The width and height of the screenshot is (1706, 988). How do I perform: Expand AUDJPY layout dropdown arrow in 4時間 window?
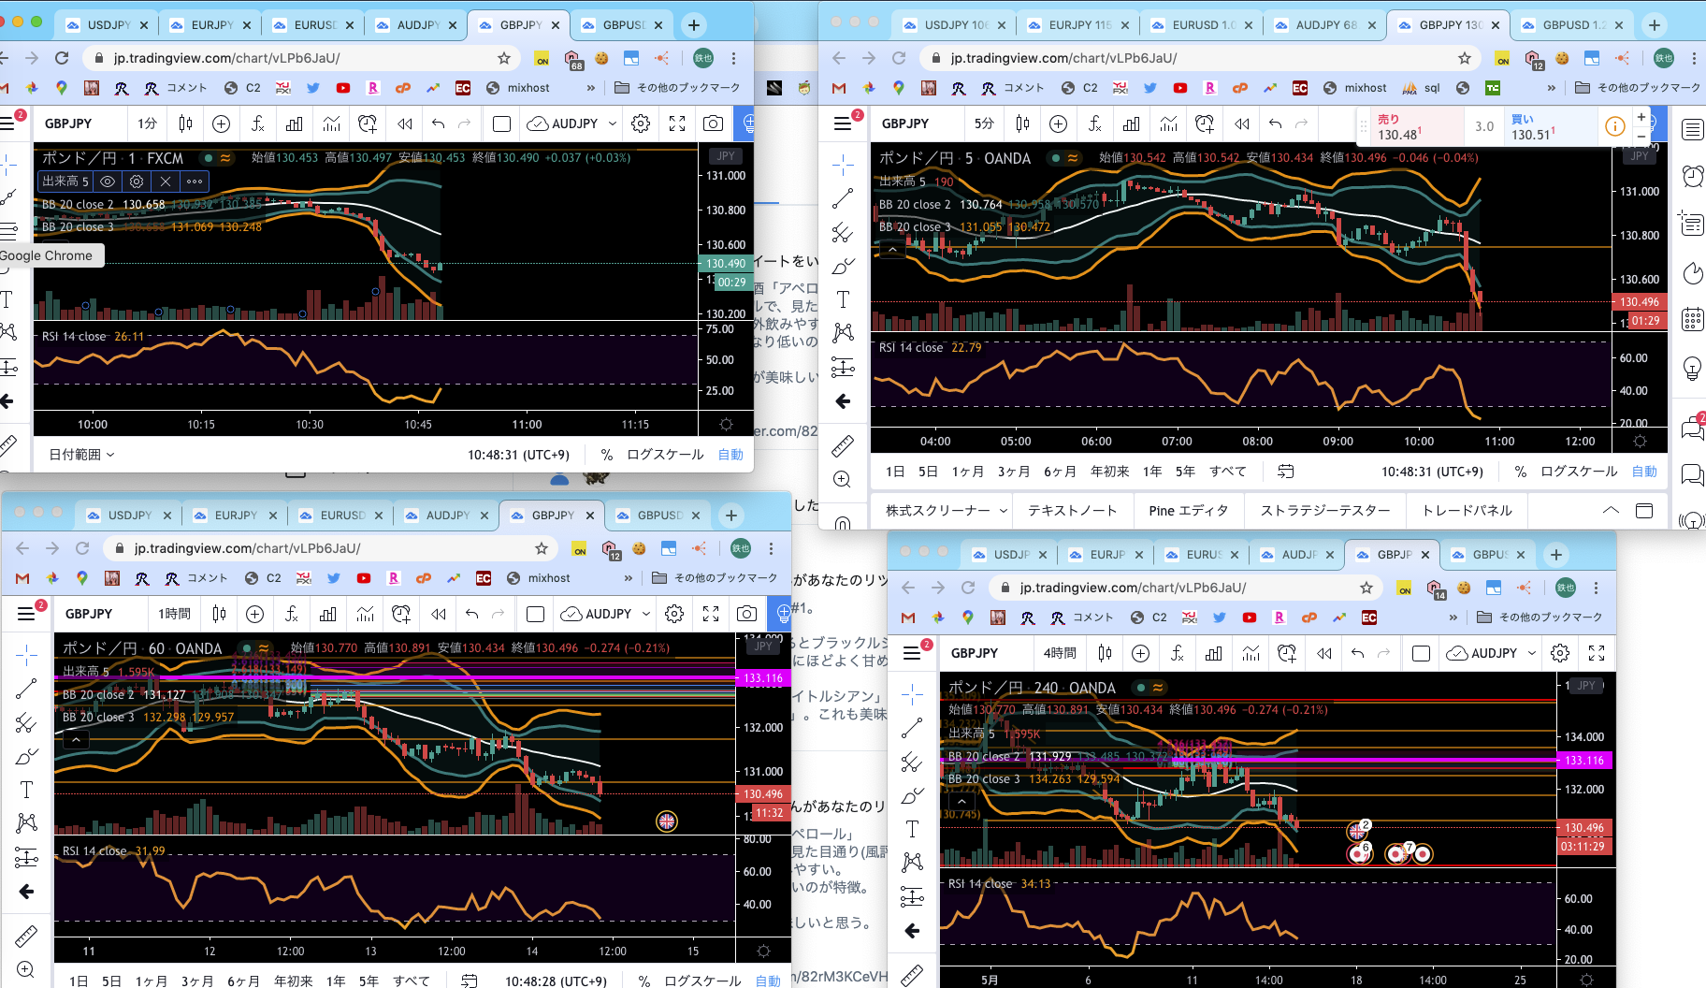(x=1532, y=653)
